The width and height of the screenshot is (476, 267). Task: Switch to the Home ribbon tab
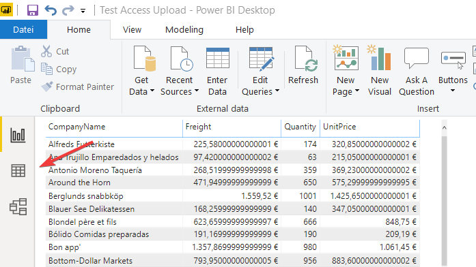point(79,30)
